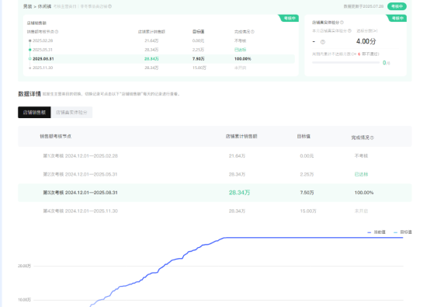This screenshot has width=427, height=307.
Task: Click the 休闲裤 breadcrumb item
Action: click(44, 6)
